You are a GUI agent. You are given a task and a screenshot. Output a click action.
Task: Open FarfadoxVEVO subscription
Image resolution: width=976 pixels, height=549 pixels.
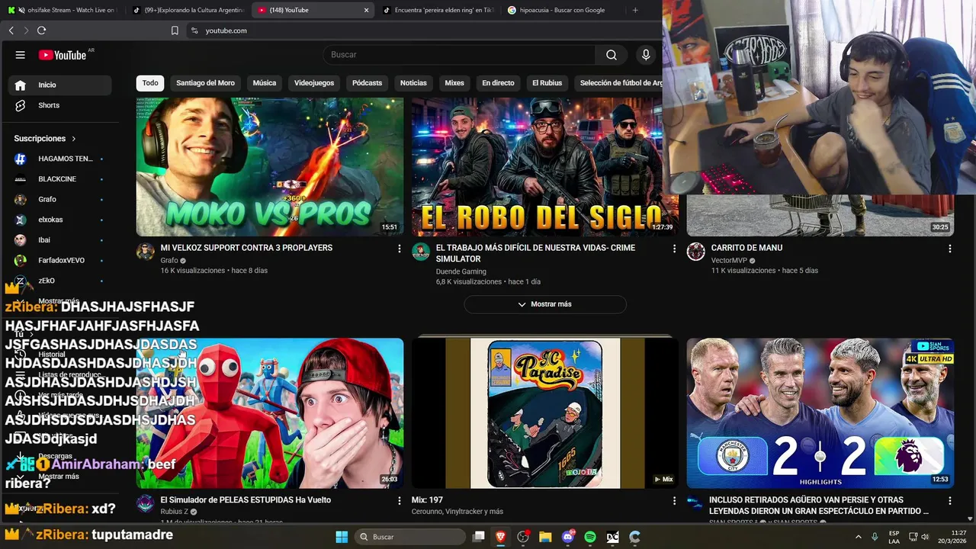[x=59, y=261]
